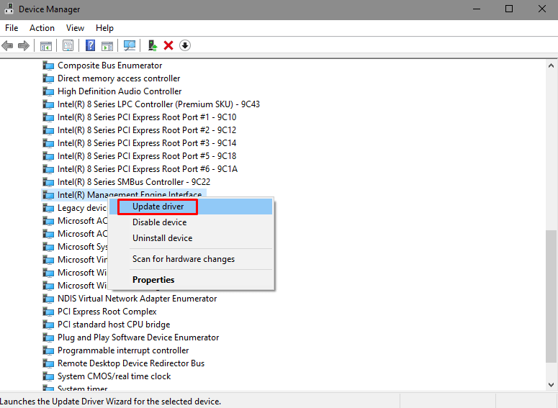Open the Properties sheet toolbar icon
Screen dimensions: 558x408
click(x=68, y=45)
